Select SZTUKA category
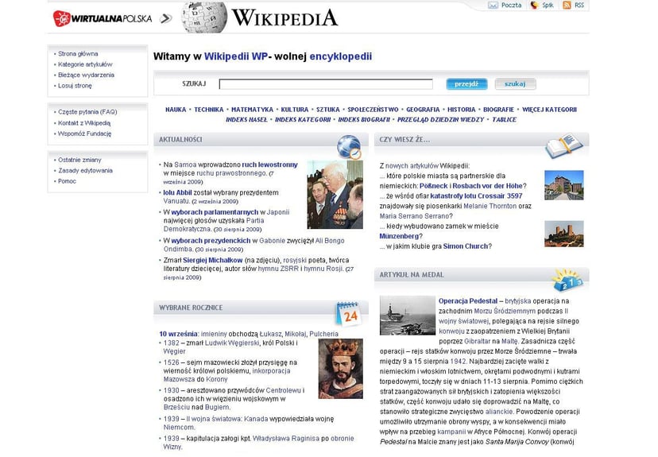The image size is (658, 457). 328,110
